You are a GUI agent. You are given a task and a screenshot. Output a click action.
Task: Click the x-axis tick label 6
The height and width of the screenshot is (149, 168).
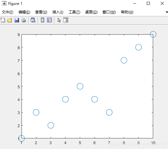point(94,143)
